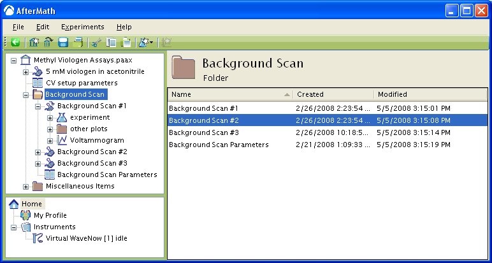Expand the experiment node
The width and height of the screenshot is (492, 263).
point(50,118)
